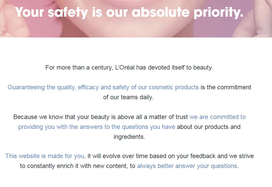Select the 'This website is made for you' link
Screen dimensions: 272x187
tap(45, 156)
